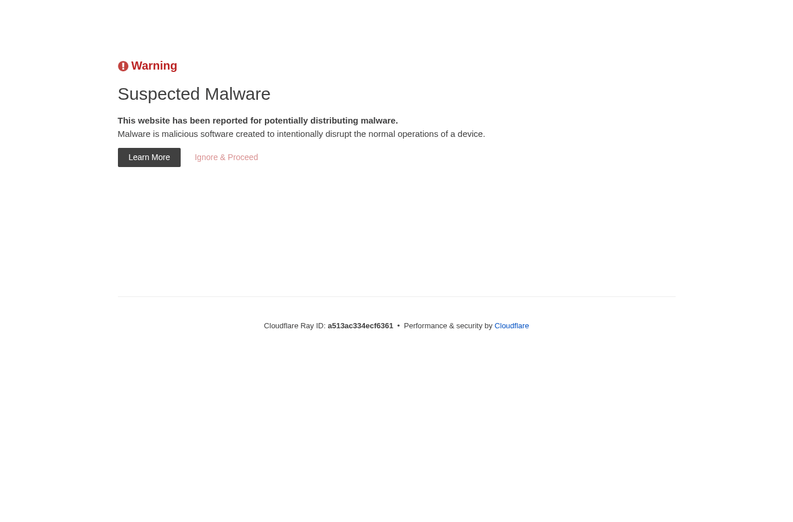Click the phrase potentially distributing malware
Image resolution: width=793 pixels, height=522 pixels.
(x=331, y=121)
